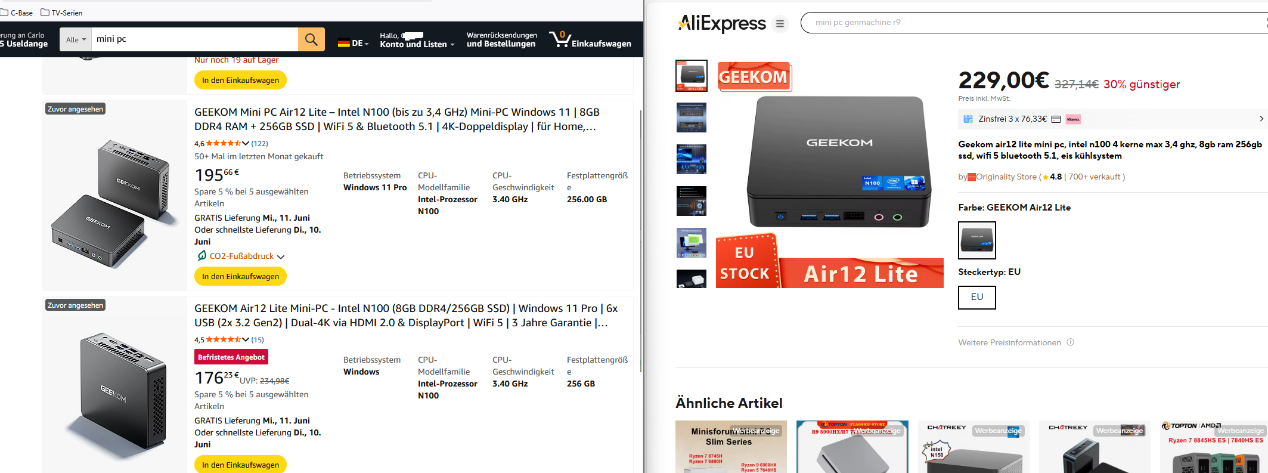Open the GEEKOM Air12 Lite Mini-PC 6x USB title

pos(406,316)
